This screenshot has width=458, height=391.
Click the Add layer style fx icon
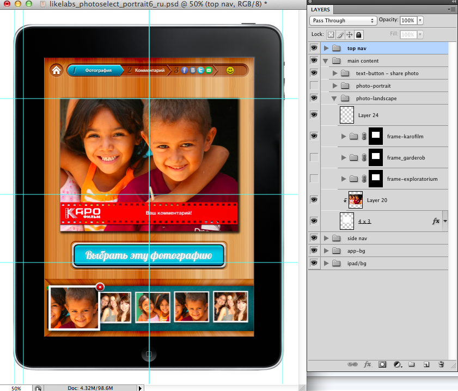pyautogui.click(x=368, y=364)
